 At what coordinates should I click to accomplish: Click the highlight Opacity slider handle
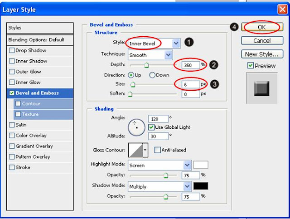pyautogui.click(x=166, y=175)
